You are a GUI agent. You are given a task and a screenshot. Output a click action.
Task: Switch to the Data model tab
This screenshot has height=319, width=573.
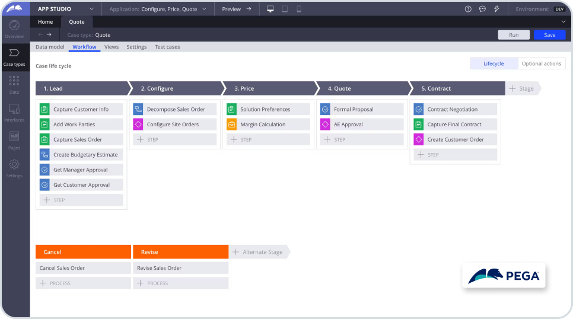point(50,47)
